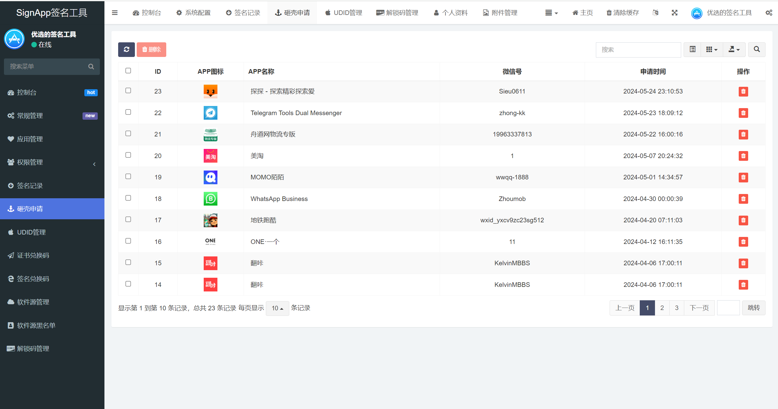
Task: Click the 搜索 input field in table toolbar
Action: click(x=638, y=49)
